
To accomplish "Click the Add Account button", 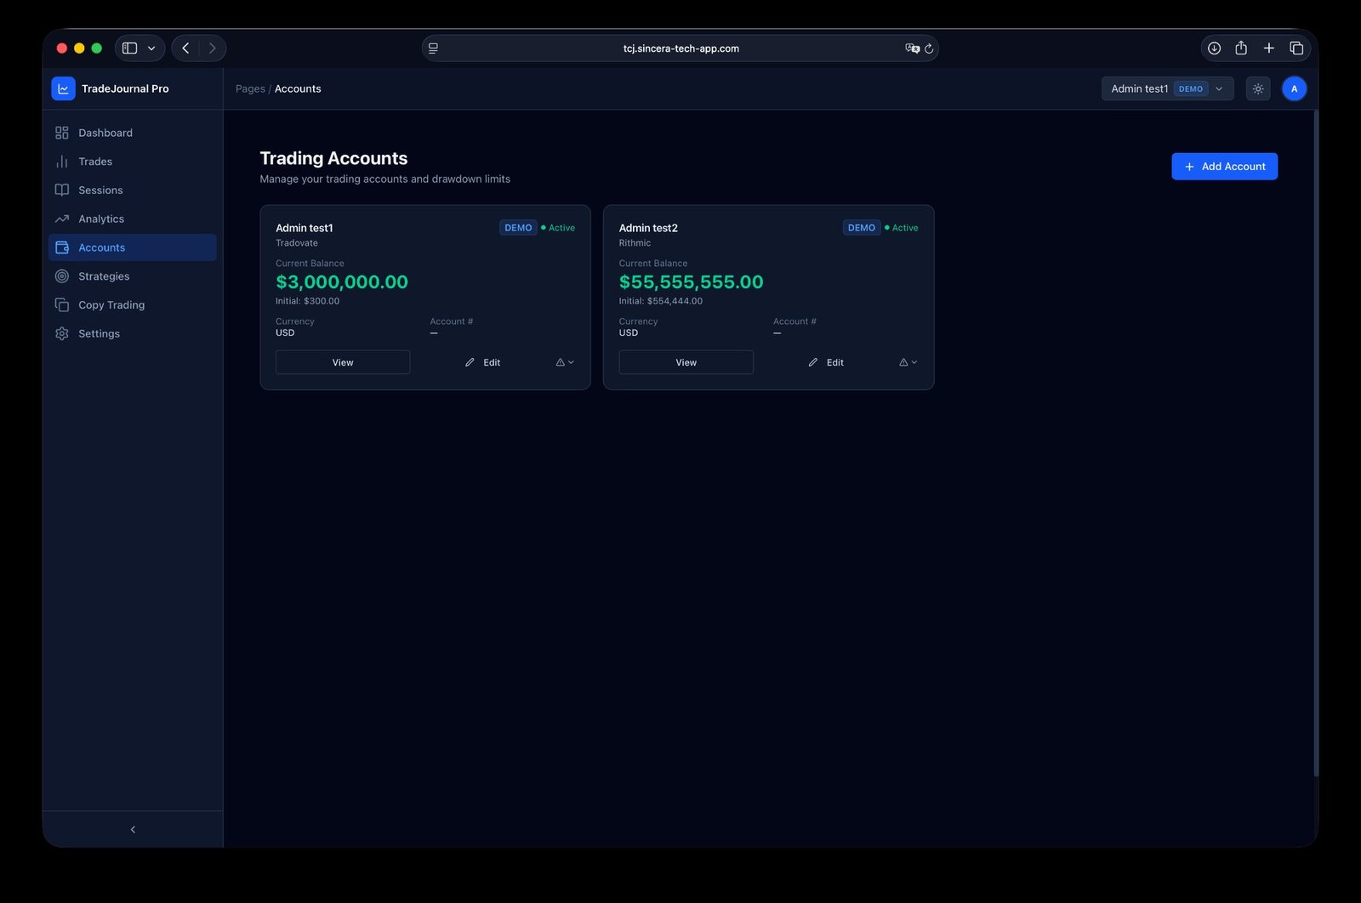I will pyautogui.click(x=1224, y=167).
